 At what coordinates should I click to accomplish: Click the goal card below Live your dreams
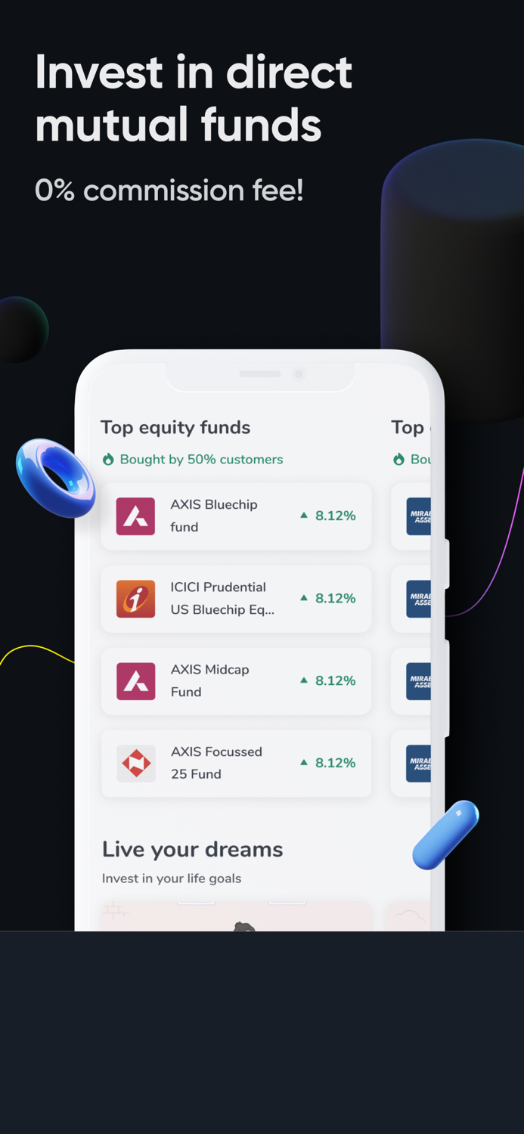236,915
